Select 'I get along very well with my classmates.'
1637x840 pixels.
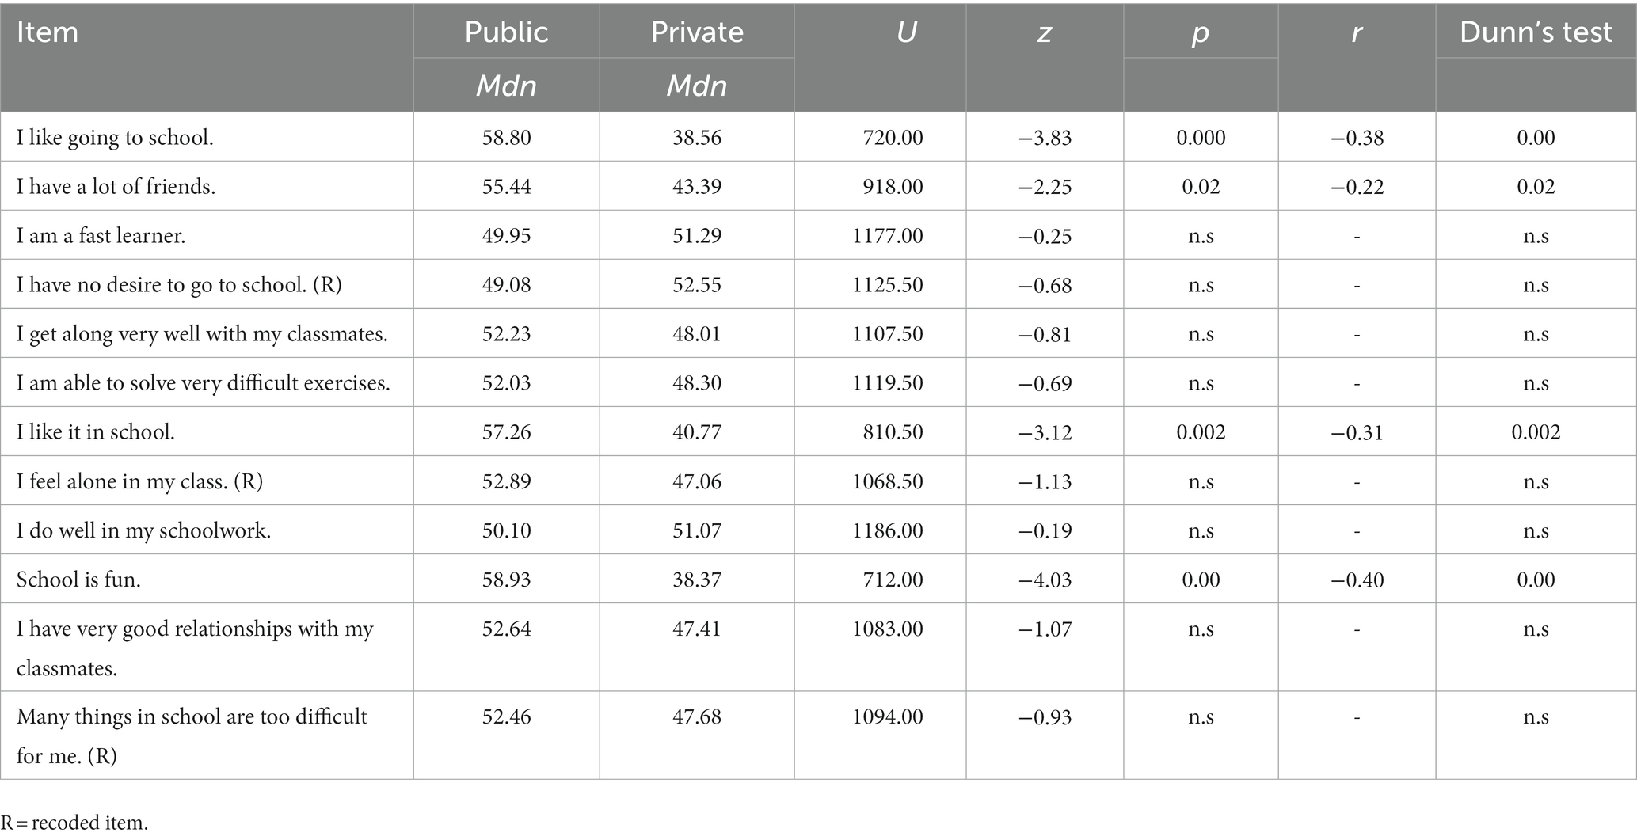pyautogui.click(x=202, y=334)
